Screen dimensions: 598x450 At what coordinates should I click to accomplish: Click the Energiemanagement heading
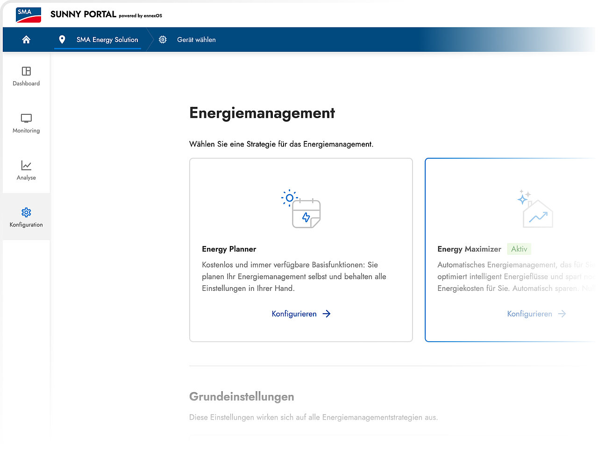262,113
